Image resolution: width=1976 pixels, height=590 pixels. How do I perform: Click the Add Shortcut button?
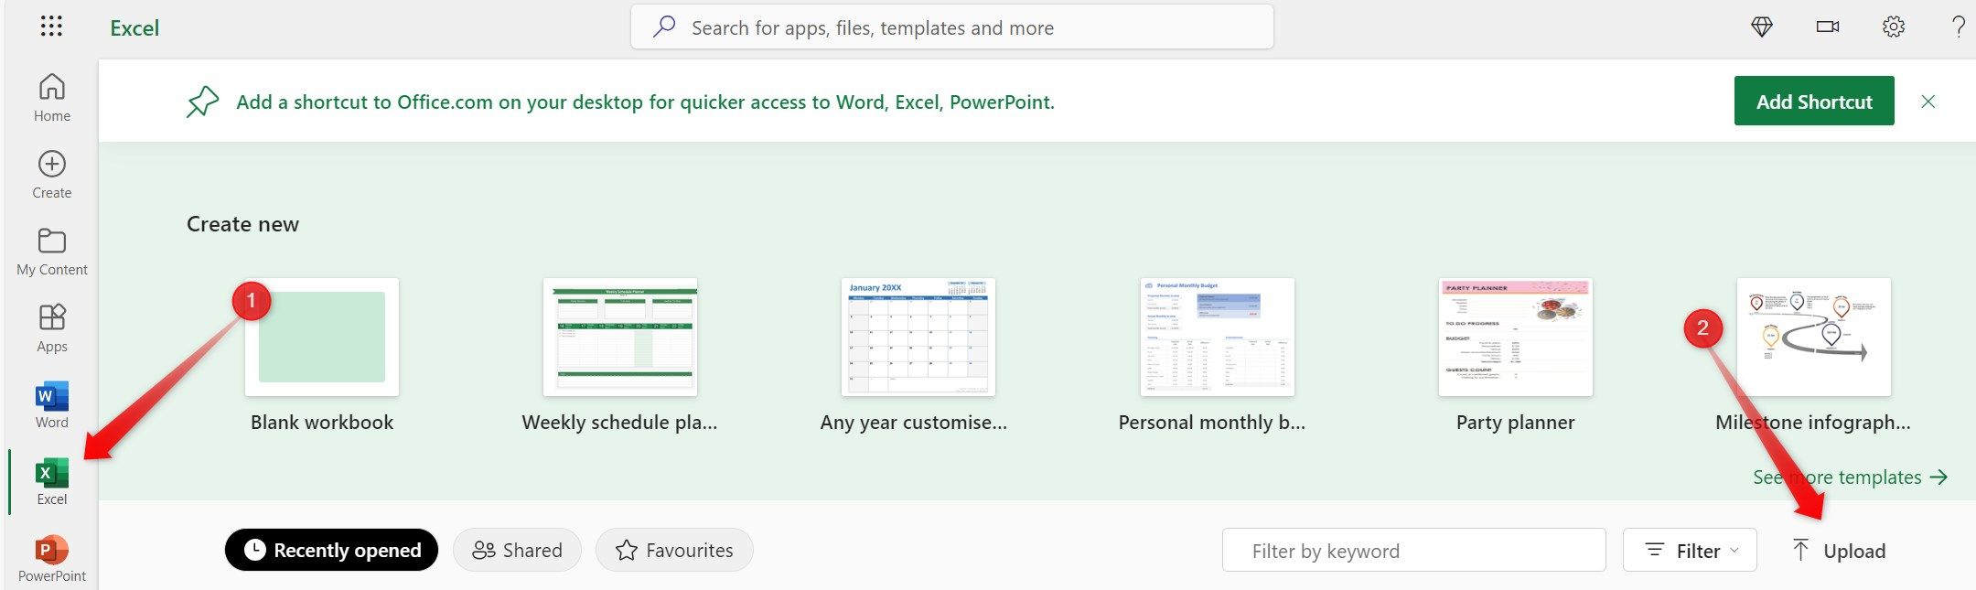(x=1814, y=101)
